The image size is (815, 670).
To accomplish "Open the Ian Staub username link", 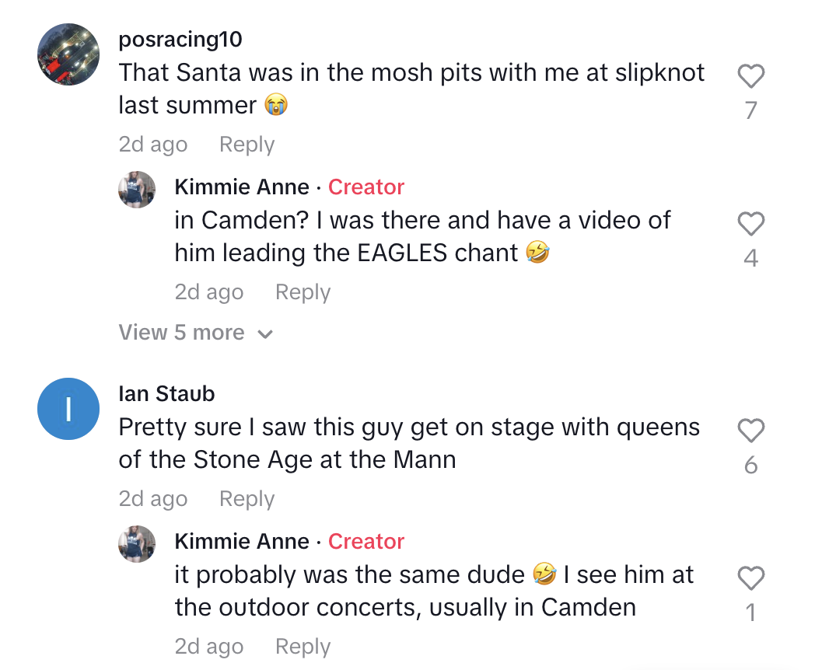I will tap(166, 393).
